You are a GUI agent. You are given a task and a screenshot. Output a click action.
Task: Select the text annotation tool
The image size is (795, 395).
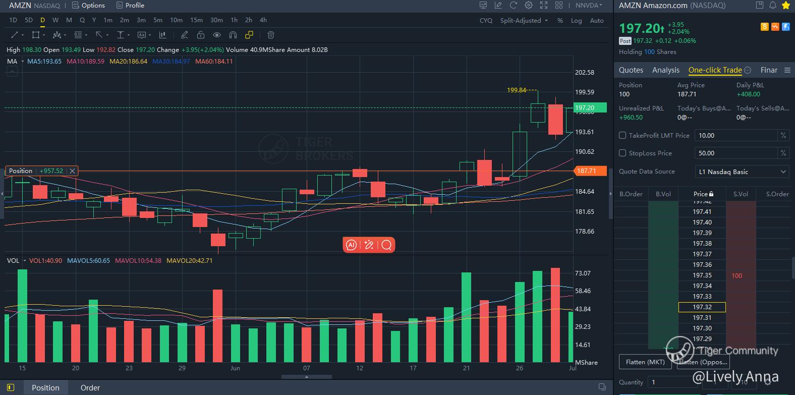pyautogui.click(x=142, y=35)
